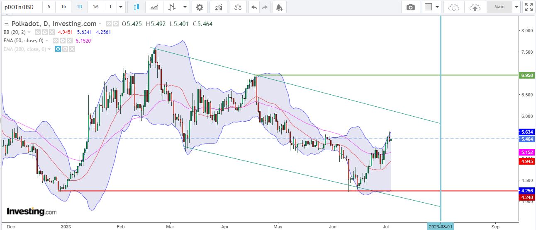The width and height of the screenshot is (536, 230).
Task: Select 5 minute interval
Action: [x=49, y=7]
